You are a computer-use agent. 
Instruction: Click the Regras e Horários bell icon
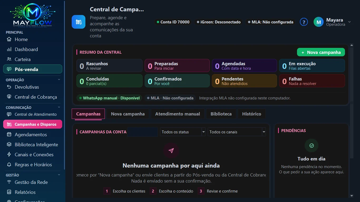[9, 165]
